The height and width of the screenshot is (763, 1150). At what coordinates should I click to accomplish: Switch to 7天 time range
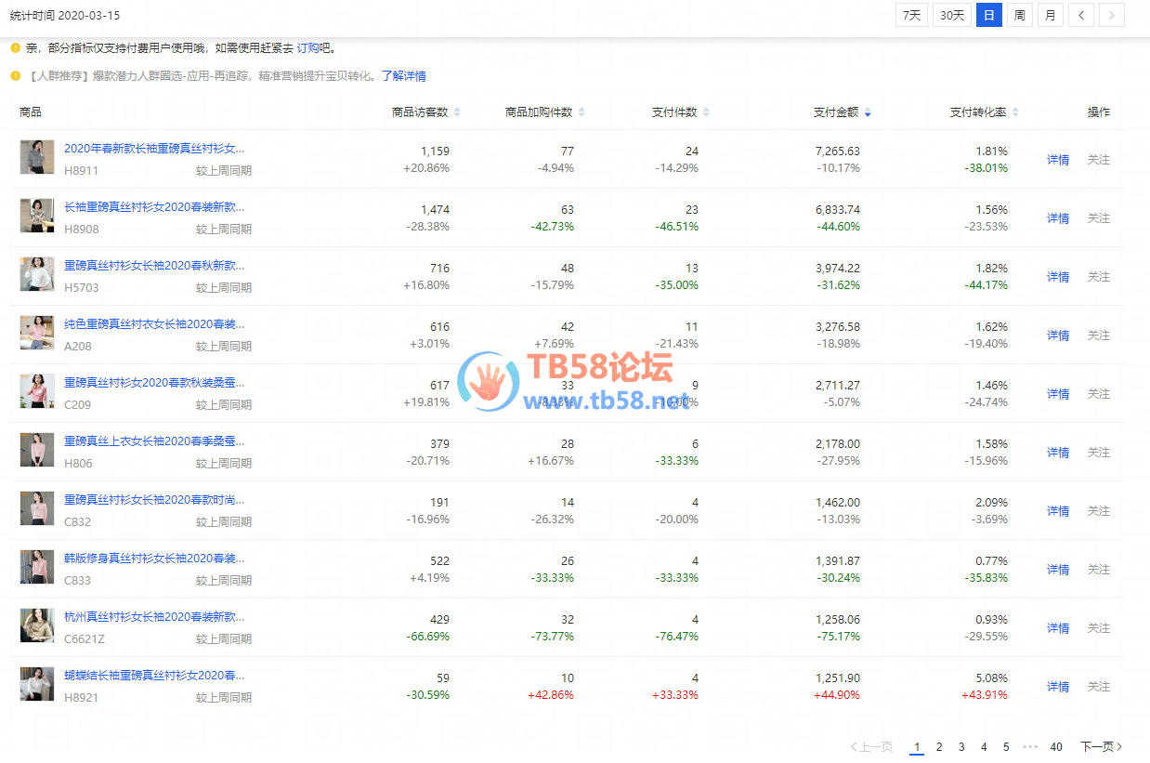(x=911, y=15)
